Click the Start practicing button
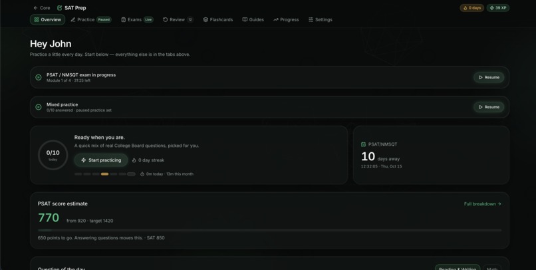The width and height of the screenshot is (536, 270). [x=101, y=160]
